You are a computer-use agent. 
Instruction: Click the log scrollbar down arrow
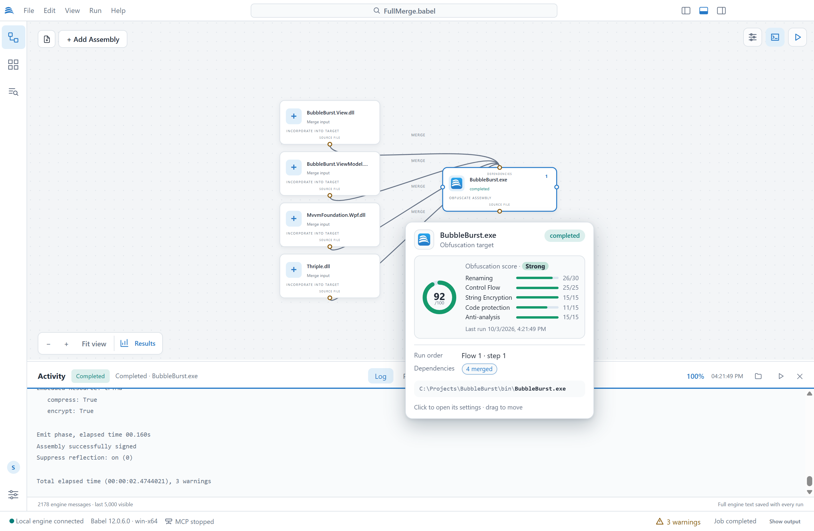click(x=809, y=492)
